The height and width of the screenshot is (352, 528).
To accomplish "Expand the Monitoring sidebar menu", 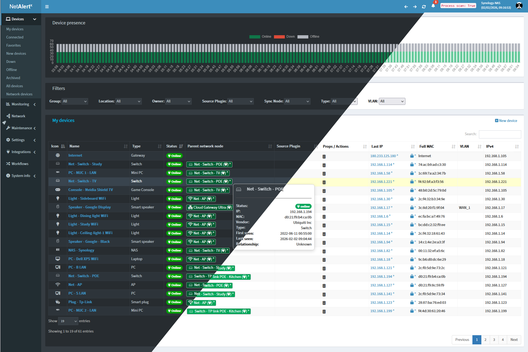I will [x=21, y=104].
